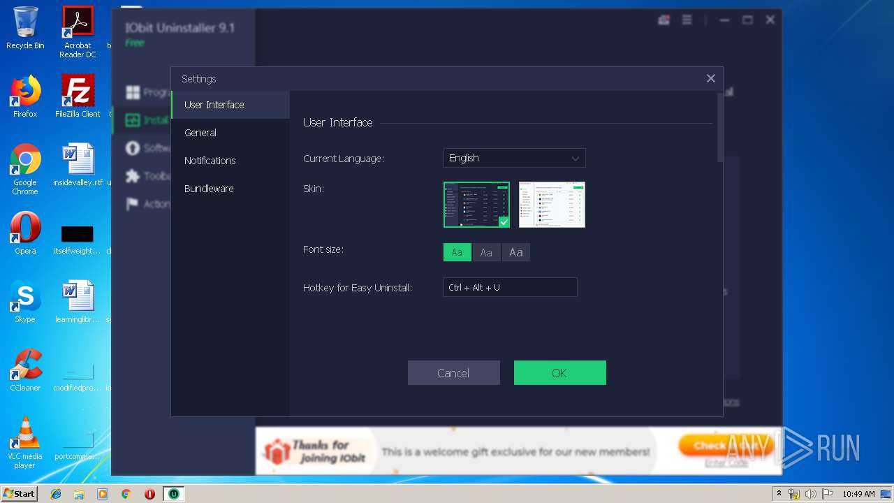Choose the large font size Aa
The image size is (894, 503).
pos(515,252)
